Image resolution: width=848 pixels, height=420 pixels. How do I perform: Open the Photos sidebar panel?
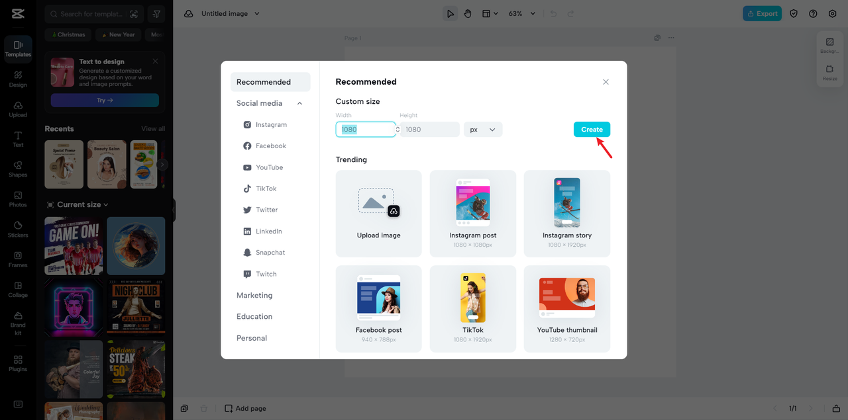click(18, 199)
